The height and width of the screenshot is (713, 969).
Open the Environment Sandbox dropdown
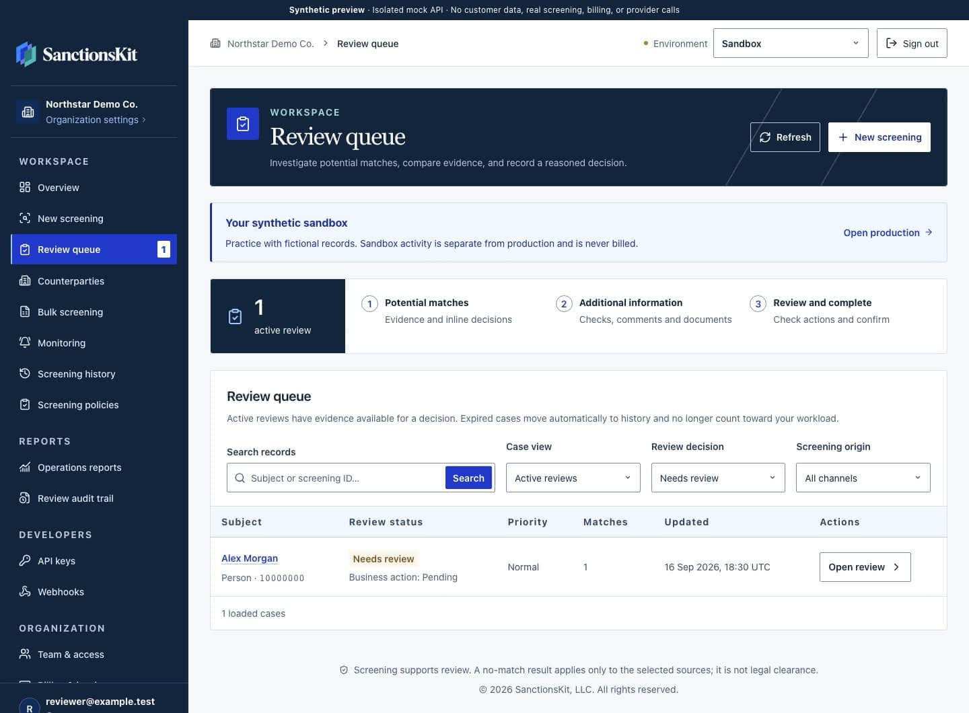coord(791,43)
